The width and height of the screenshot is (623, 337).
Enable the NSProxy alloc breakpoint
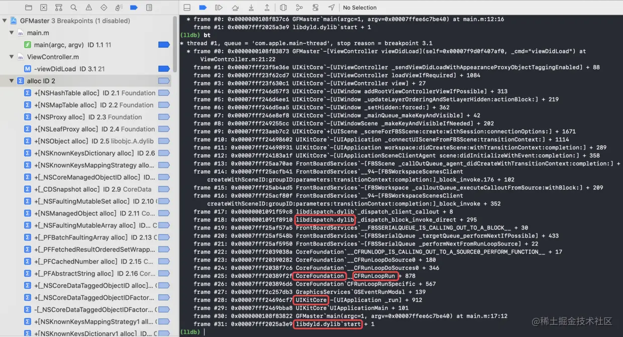point(164,117)
